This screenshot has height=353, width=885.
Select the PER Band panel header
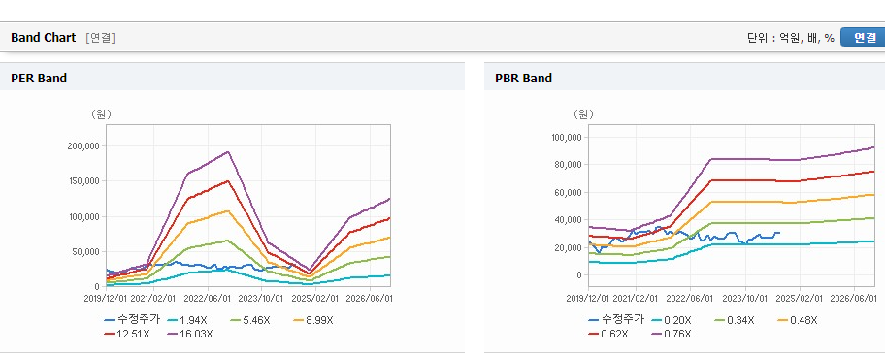tap(232, 78)
